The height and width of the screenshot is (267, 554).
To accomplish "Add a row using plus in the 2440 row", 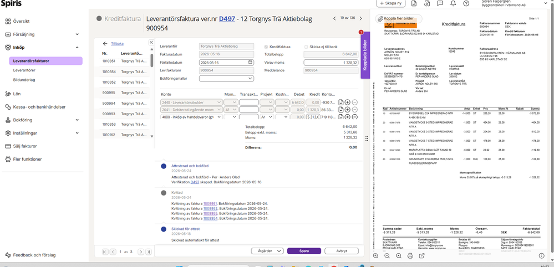I will tap(348, 102).
